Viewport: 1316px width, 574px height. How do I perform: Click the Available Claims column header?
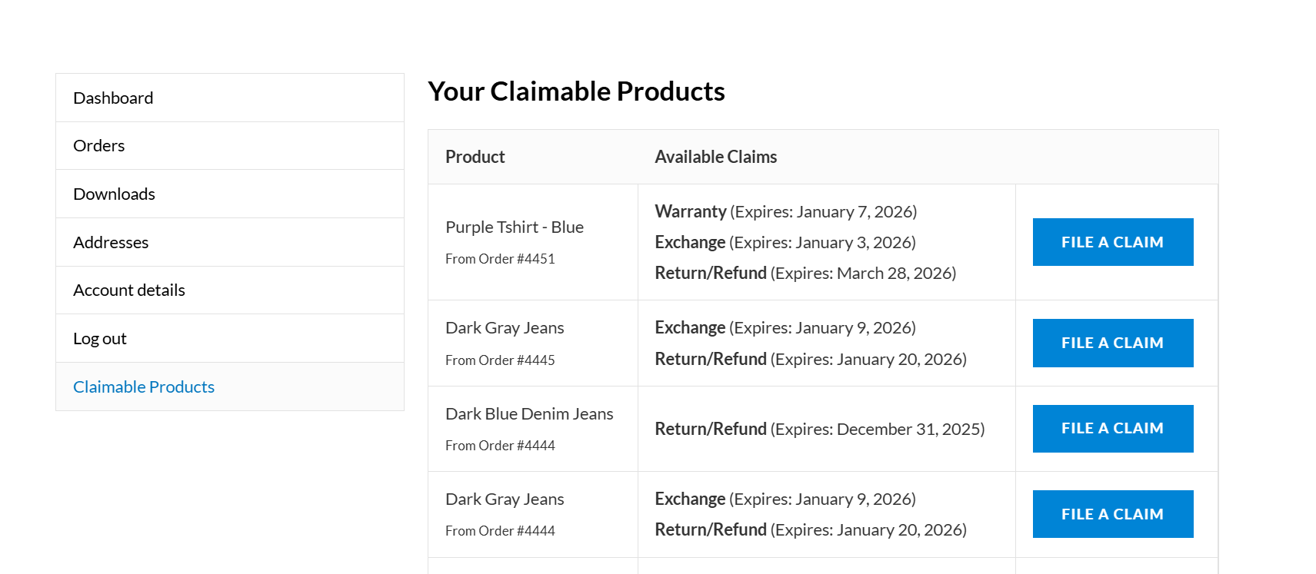tap(715, 157)
